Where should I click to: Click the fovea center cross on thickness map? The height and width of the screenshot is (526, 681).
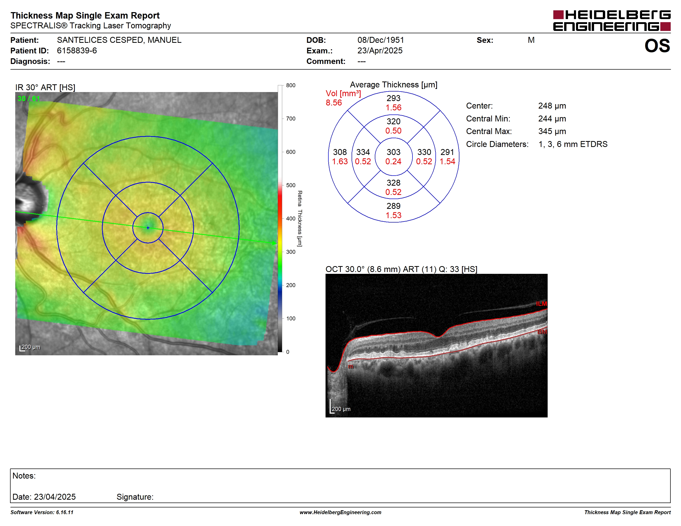click(148, 228)
